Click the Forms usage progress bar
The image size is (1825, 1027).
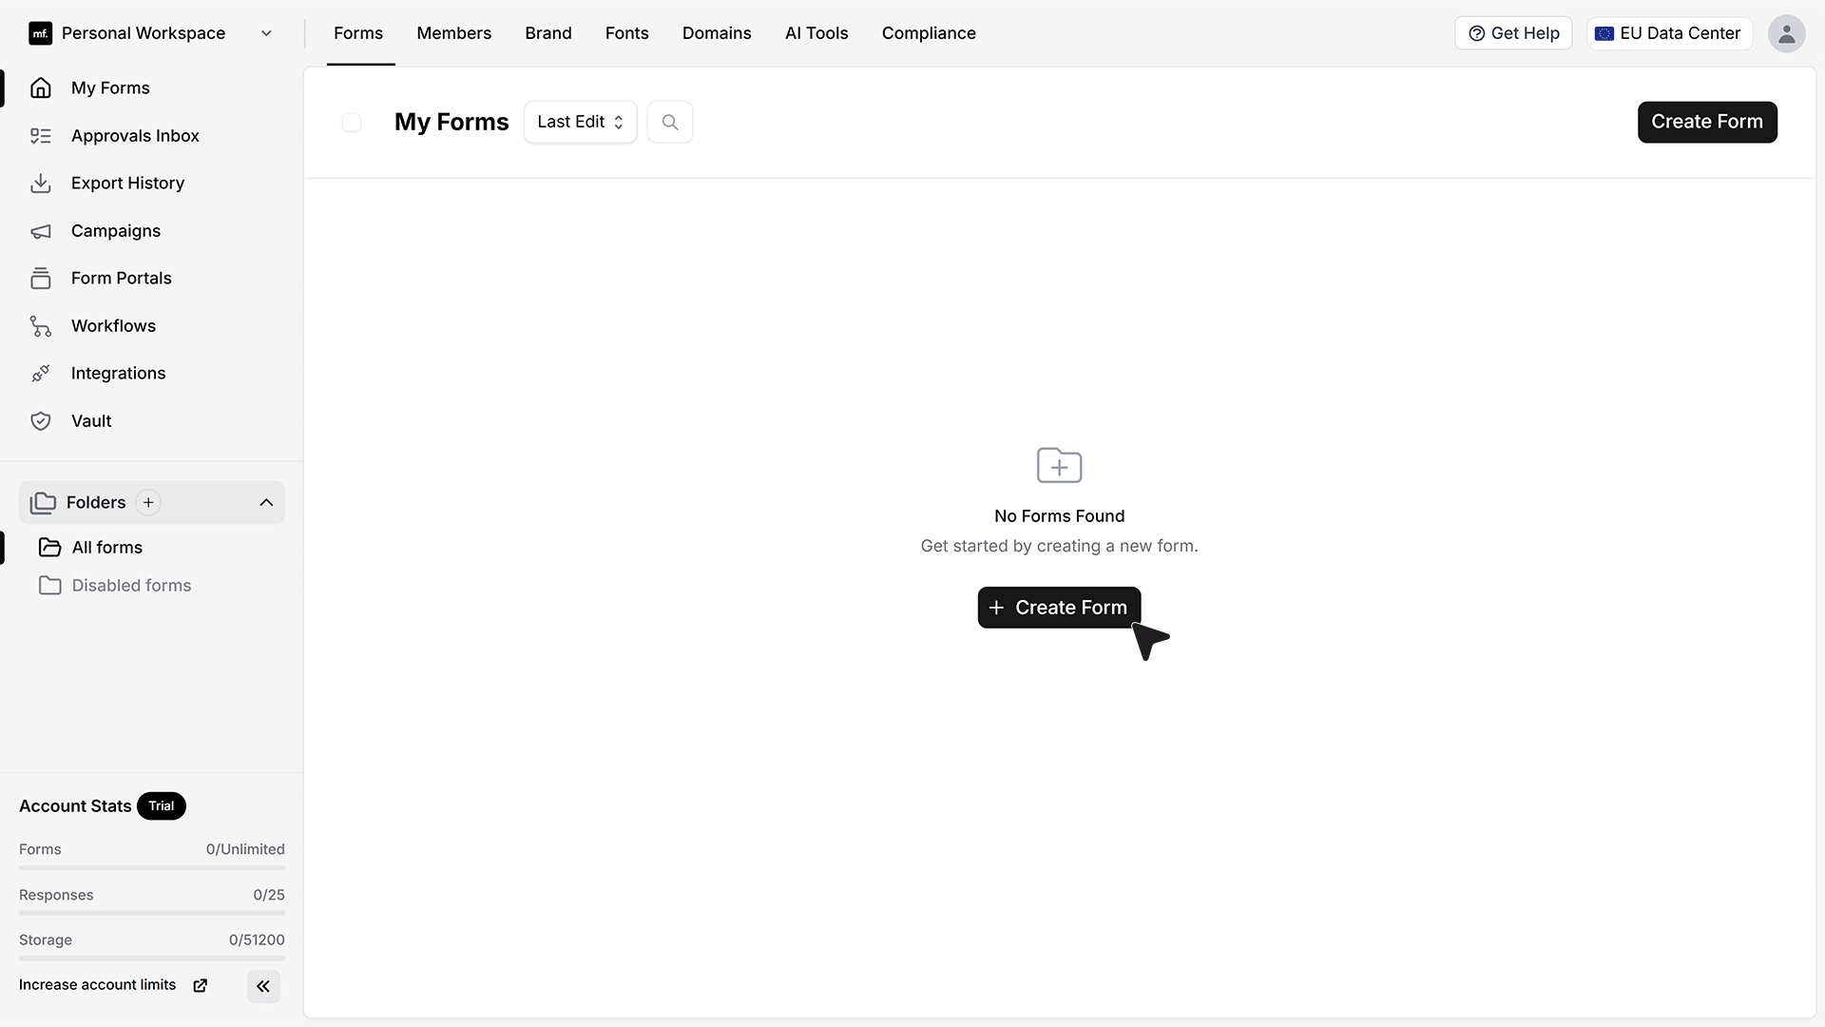point(152,868)
